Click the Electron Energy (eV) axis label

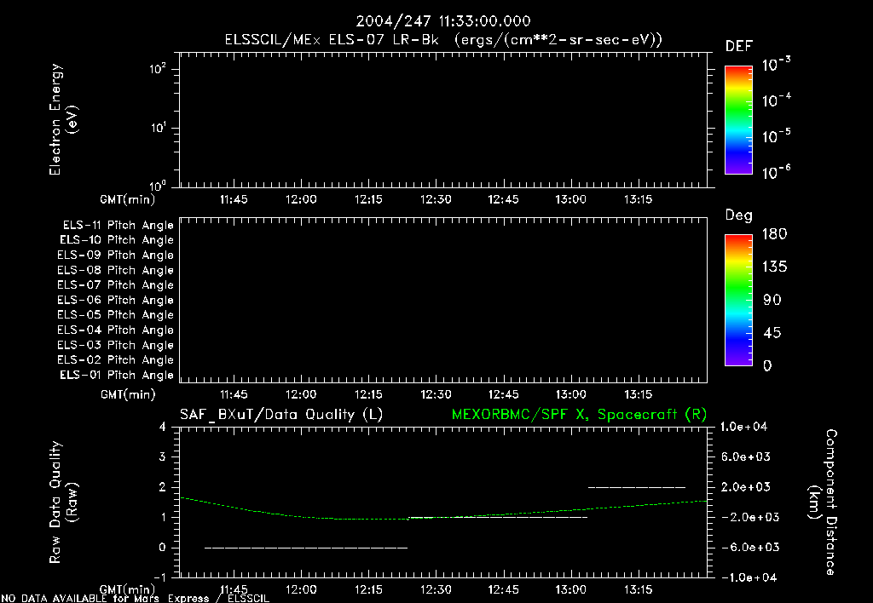click(x=63, y=119)
